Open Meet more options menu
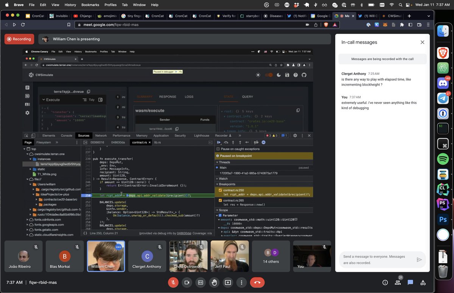 pyautogui.click(x=241, y=282)
